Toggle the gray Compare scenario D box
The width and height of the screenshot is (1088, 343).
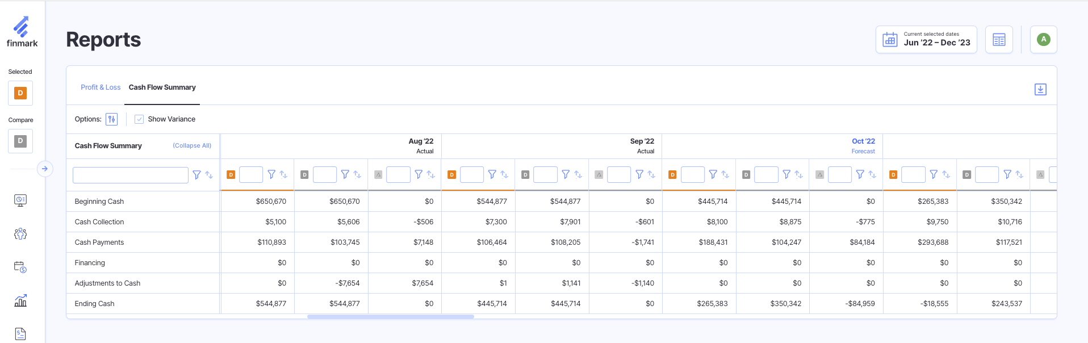pos(20,141)
